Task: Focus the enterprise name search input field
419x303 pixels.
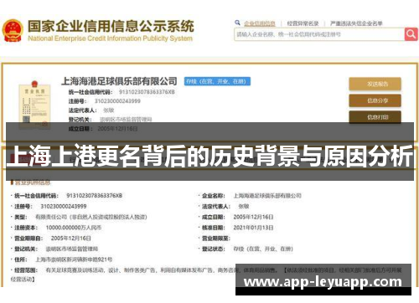Action: point(319,34)
